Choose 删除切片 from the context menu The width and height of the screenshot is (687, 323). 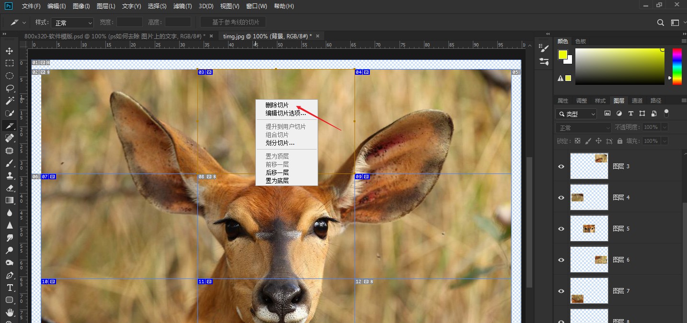[277, 105]
